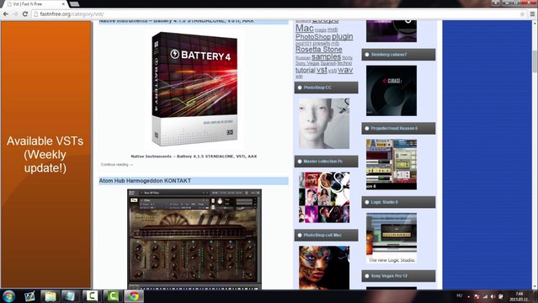This screenshot has width=538, height=303.
Task: Open a new browser tab
Action: tap(74, 4)
